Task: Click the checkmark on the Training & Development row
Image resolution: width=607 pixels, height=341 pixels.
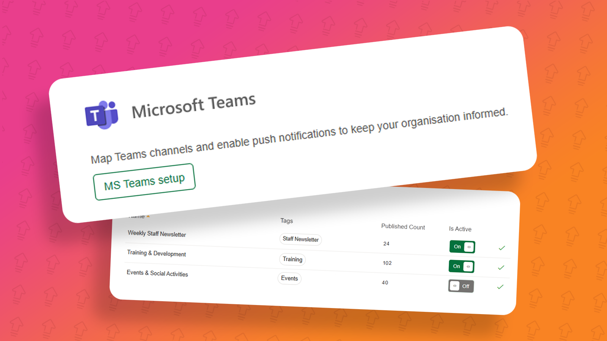Action: [x=501, y=267]
